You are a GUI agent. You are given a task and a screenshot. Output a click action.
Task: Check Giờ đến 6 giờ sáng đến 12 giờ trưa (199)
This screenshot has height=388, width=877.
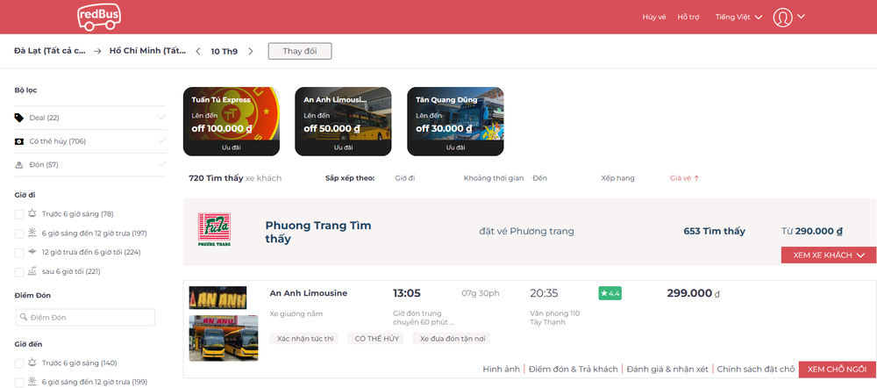click(x=19, y=383)
